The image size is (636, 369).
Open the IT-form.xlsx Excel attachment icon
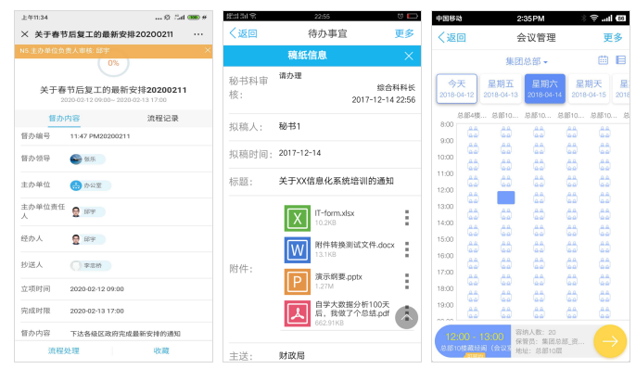click(298, 218)
